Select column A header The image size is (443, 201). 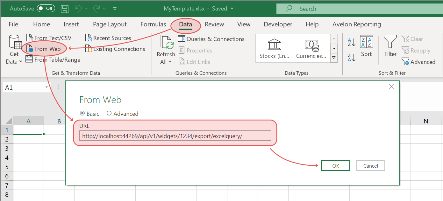click(28, 121)
